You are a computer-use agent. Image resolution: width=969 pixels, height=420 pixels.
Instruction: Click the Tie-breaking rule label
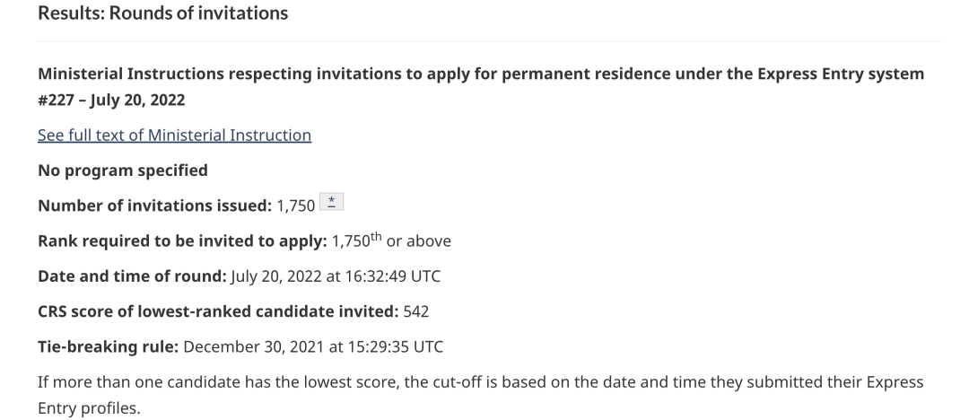(x=109, y=346)
